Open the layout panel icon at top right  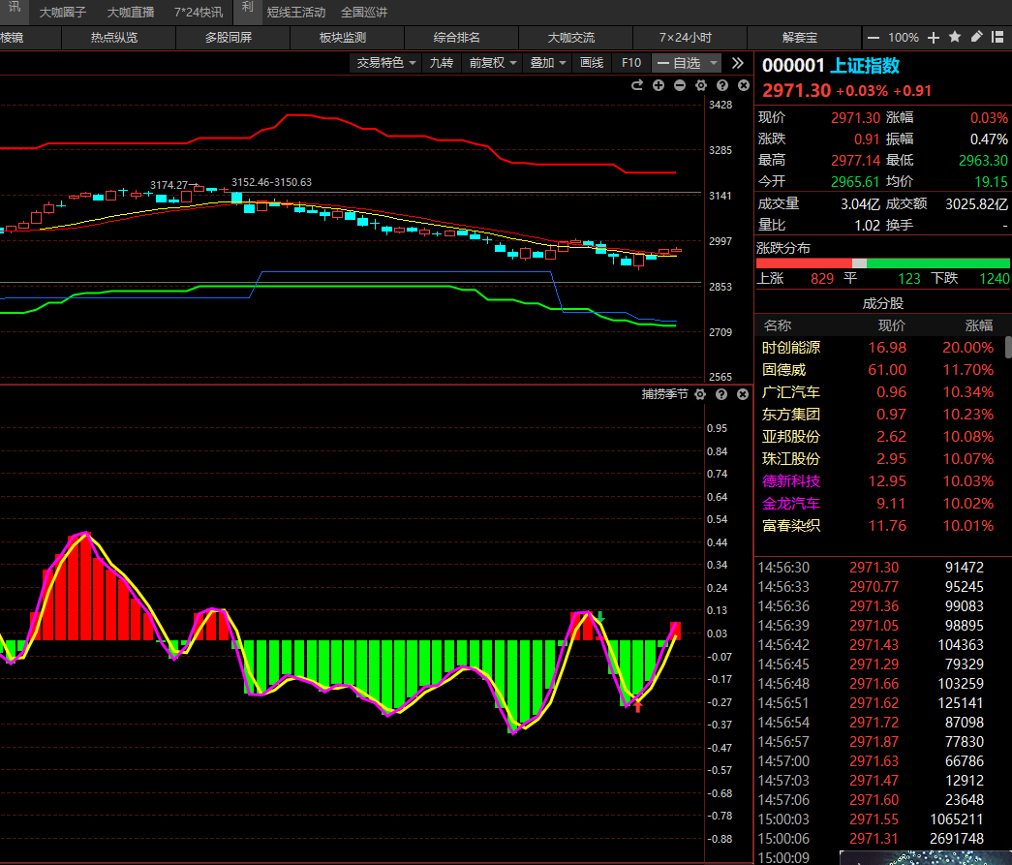coord(997,38)
